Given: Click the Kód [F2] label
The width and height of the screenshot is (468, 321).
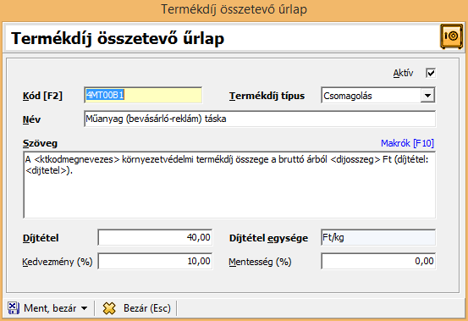Looking at the screenshot, I should (x=42, y=96).
